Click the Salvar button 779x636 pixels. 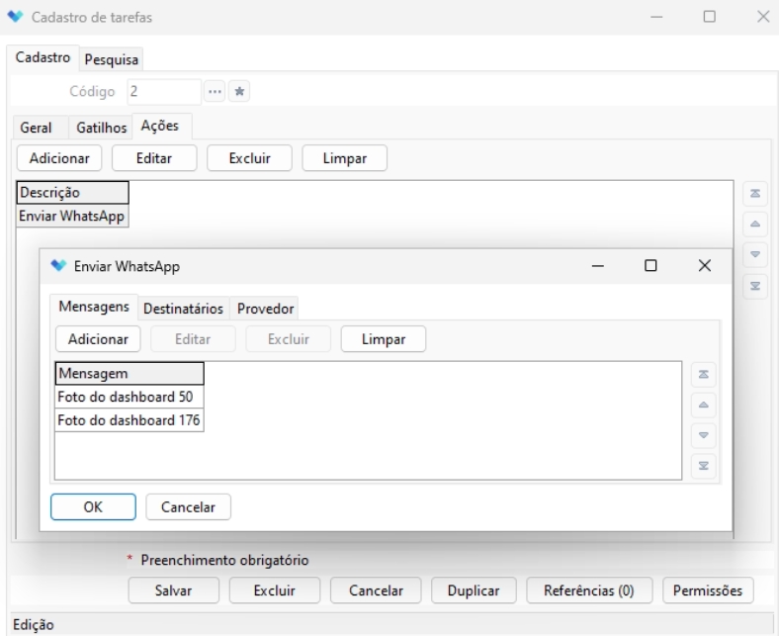[x=172, y=591]
